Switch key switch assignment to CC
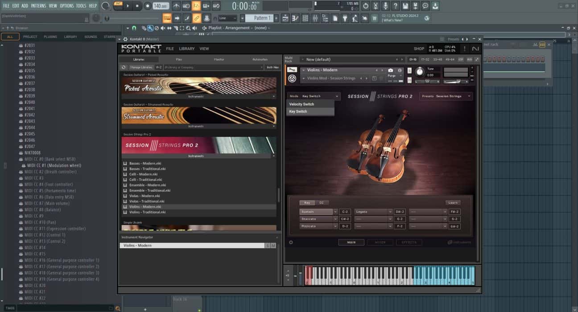 click(321, 203)
